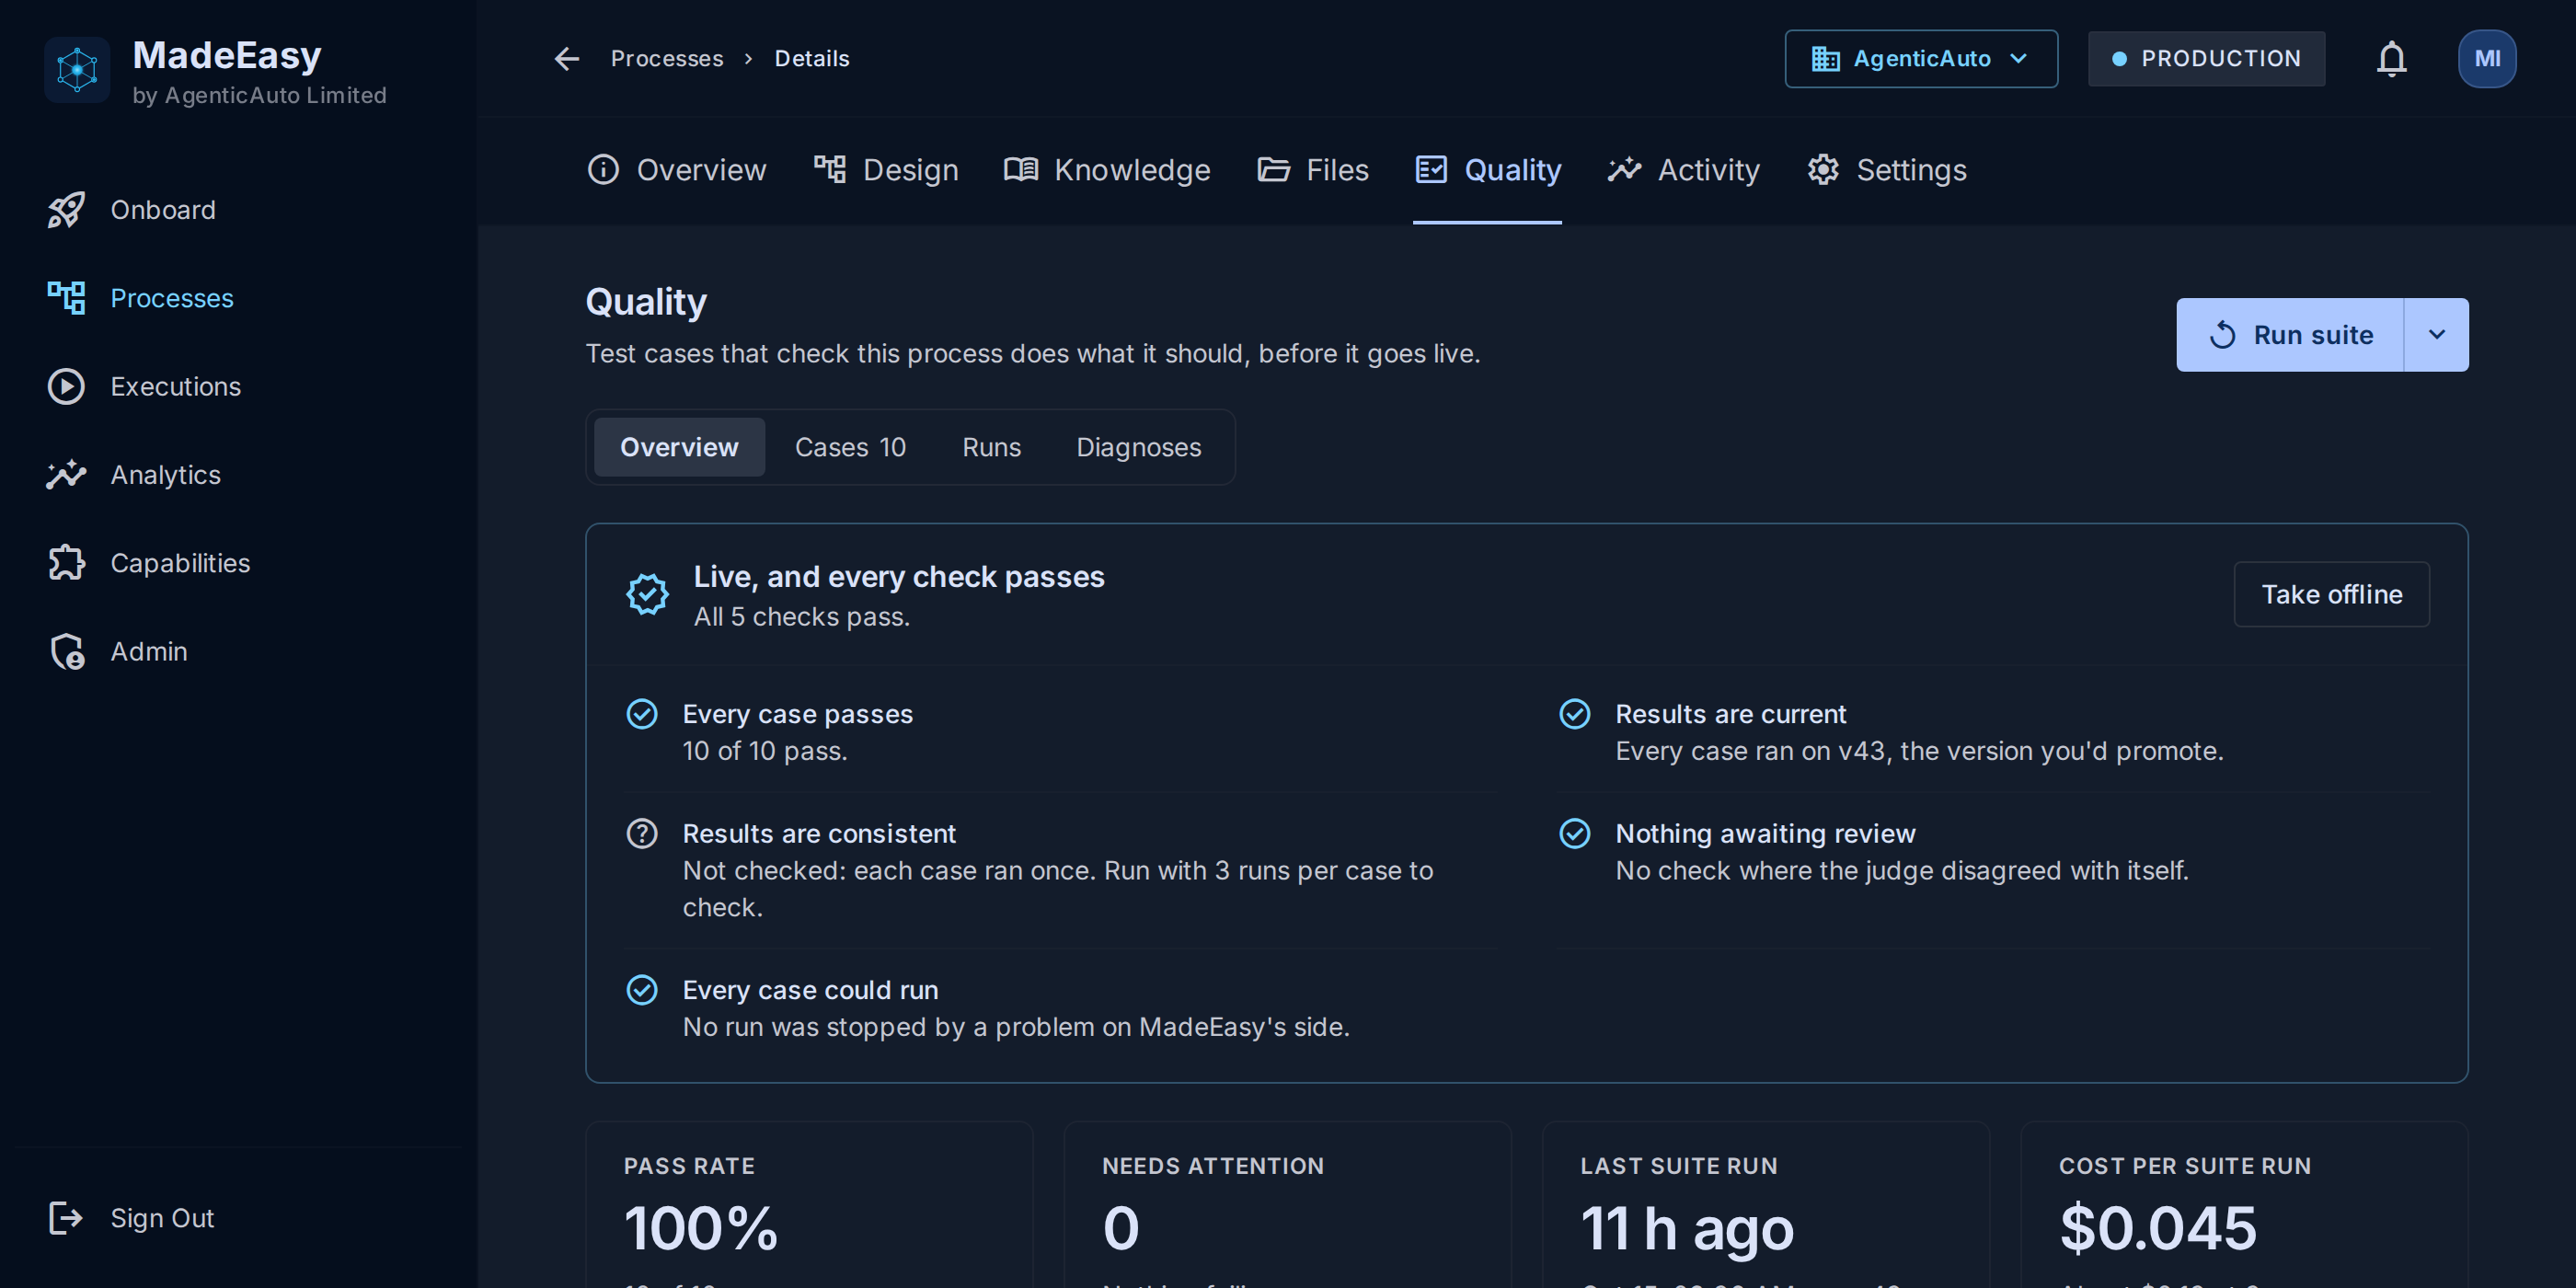The height and width of the screenshot is (1288, 2576).
Task: Open Executions via its play icon
Action: coord(66,387)
